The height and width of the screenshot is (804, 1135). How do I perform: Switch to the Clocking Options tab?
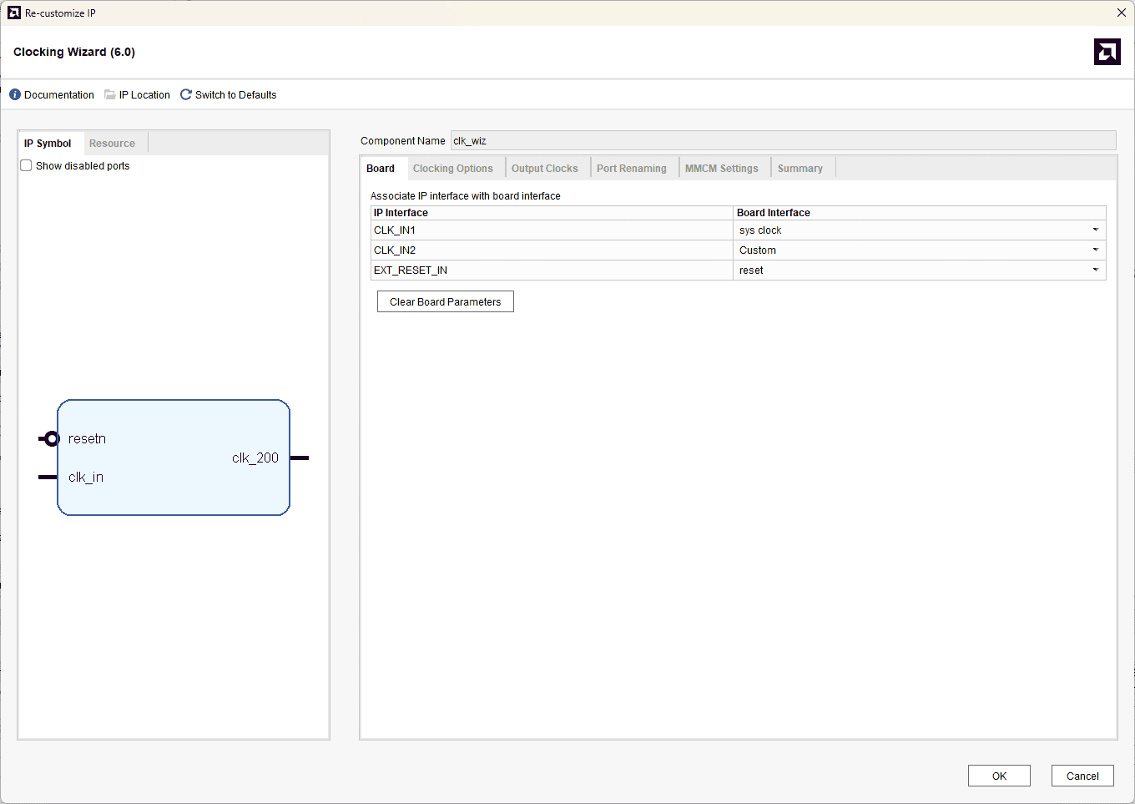[452, 169]
